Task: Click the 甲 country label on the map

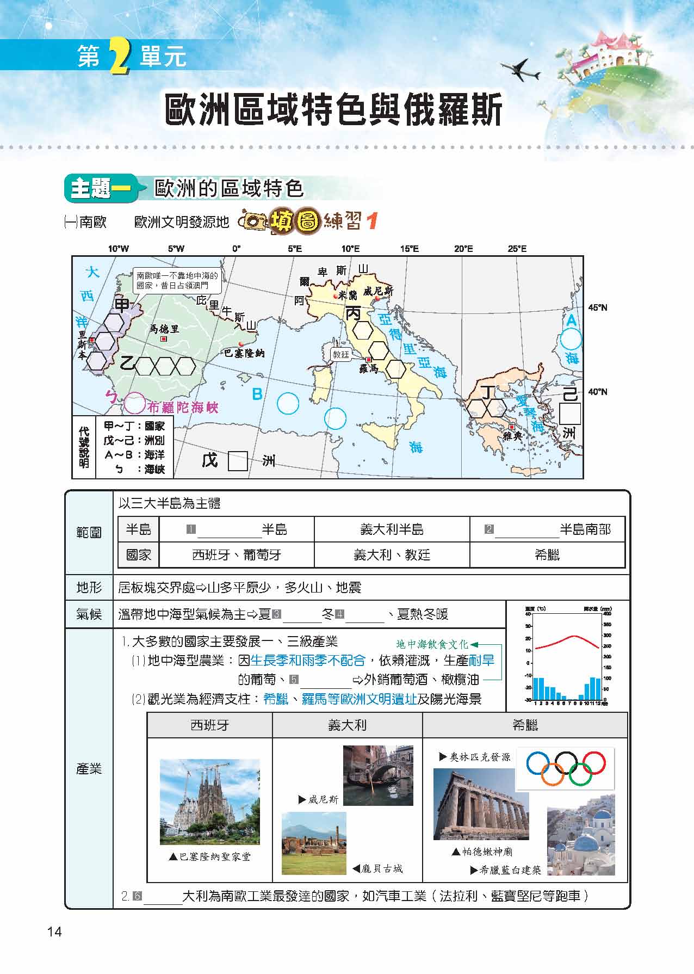Action: click(x=121, y=305)
